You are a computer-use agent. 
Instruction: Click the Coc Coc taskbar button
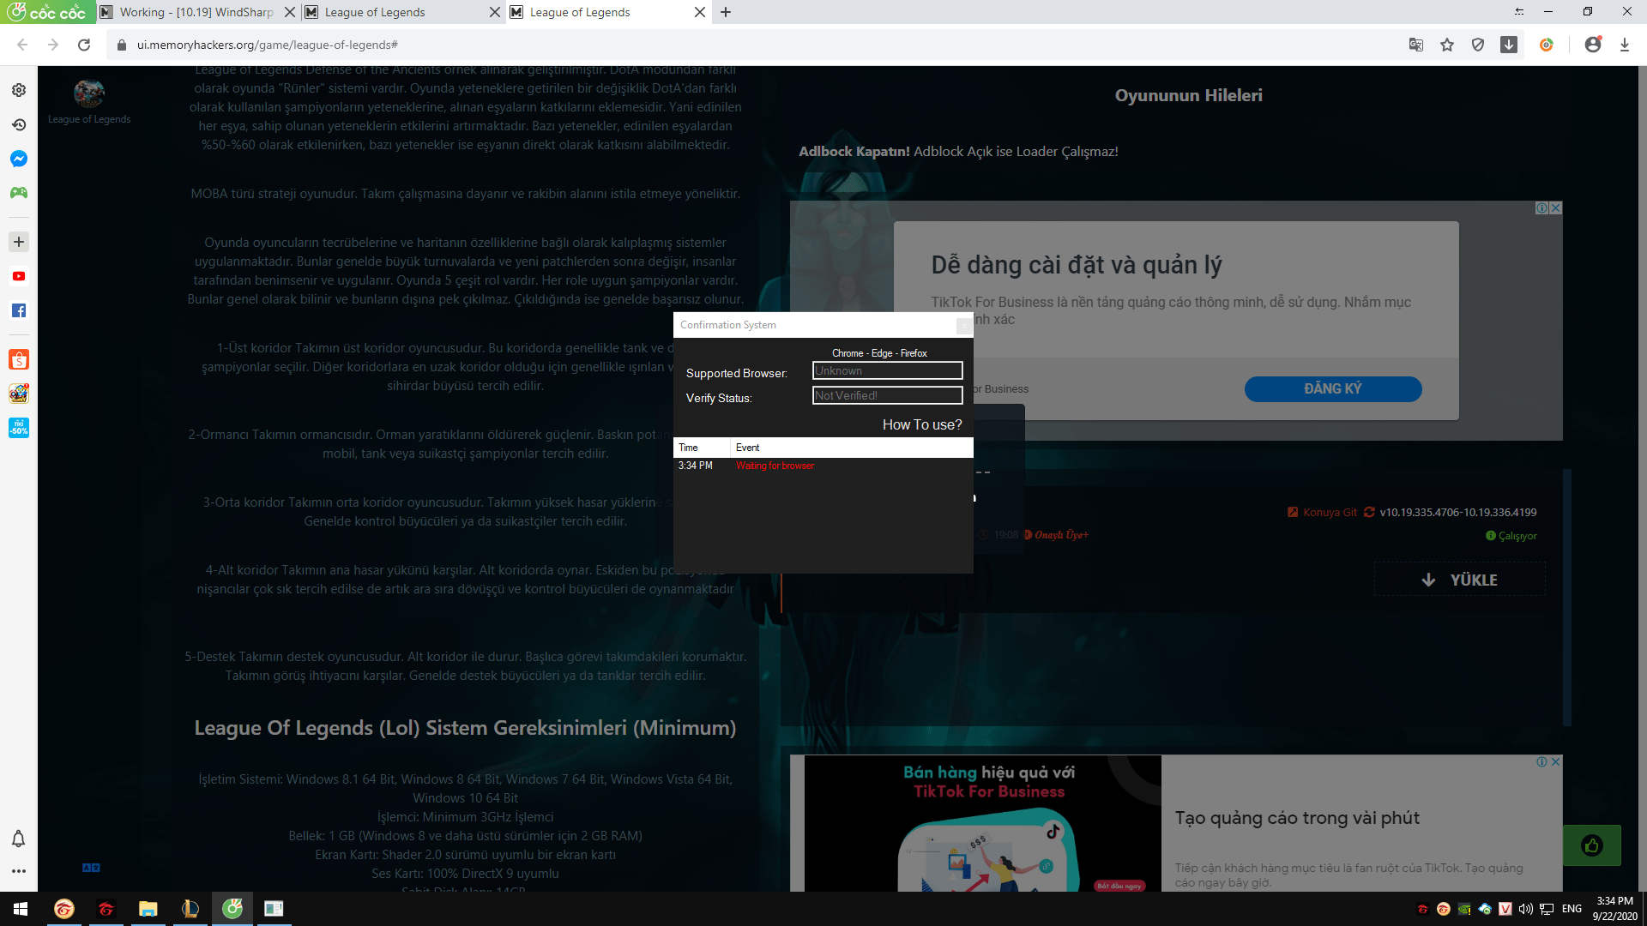pyautogui.click(x=232, y=909)
